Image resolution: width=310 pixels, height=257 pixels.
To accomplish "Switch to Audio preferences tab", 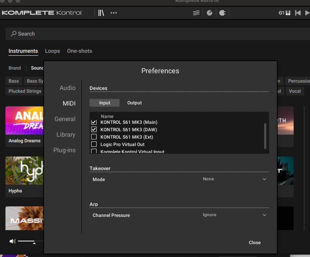I will click(67, 88).
